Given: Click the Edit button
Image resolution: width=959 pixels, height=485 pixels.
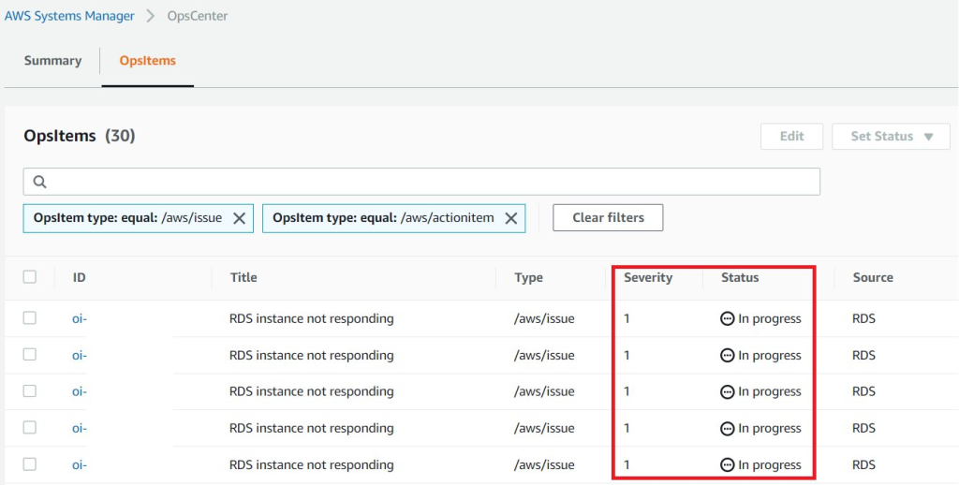Looking at the screenshot, I should 791,137.
